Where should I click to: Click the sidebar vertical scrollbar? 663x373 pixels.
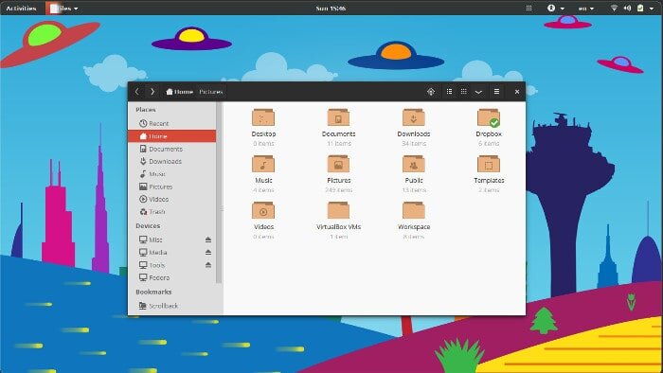219,192
